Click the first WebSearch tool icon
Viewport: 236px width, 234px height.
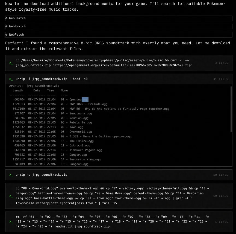pyautogui.click(x=6, y=18)
